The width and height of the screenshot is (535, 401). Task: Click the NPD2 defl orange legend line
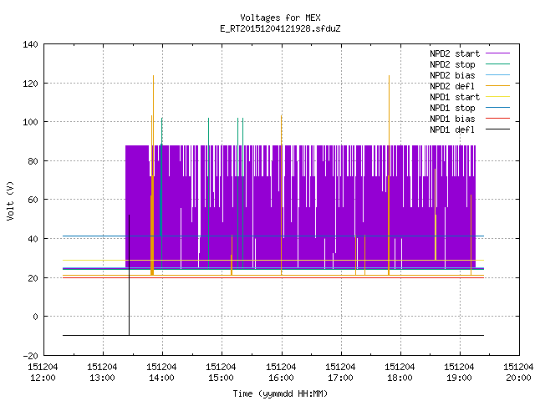click(498, 86)
